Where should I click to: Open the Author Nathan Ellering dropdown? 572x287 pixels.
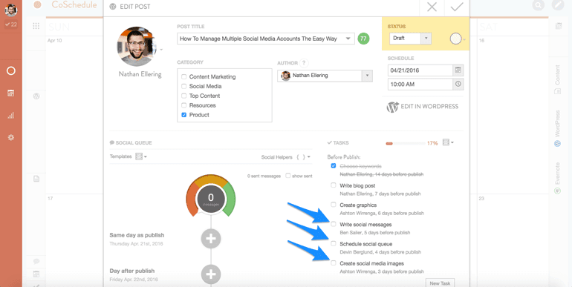325,76
